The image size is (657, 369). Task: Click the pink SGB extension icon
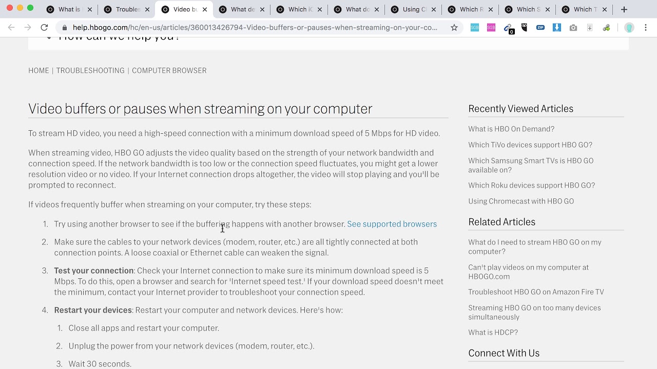[491, 28]
